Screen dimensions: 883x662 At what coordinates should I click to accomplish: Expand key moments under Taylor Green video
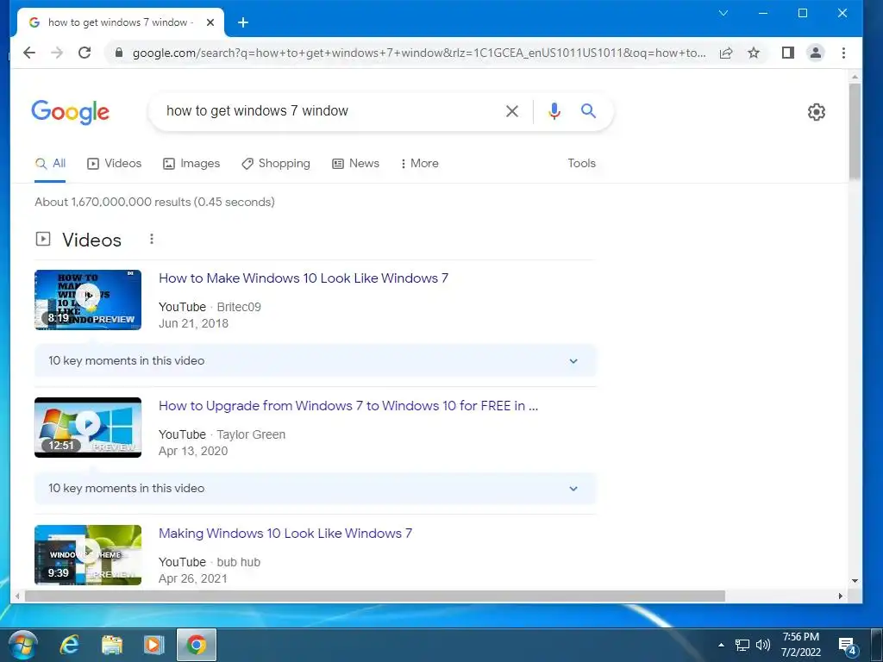316,489
